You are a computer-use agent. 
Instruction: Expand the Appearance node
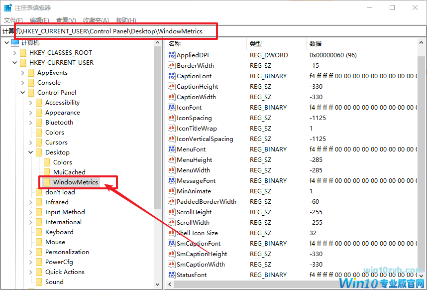coord(31,113)
